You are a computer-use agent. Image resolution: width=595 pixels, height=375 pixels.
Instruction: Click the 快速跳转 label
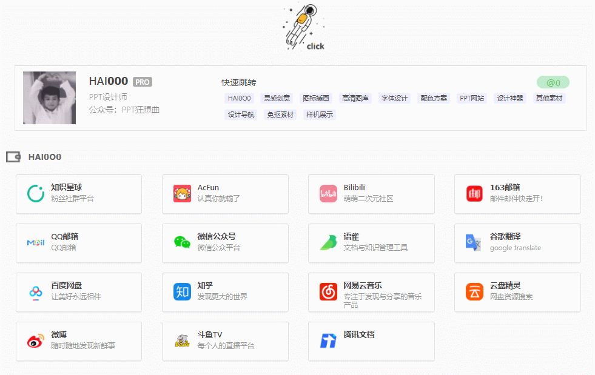239,82
